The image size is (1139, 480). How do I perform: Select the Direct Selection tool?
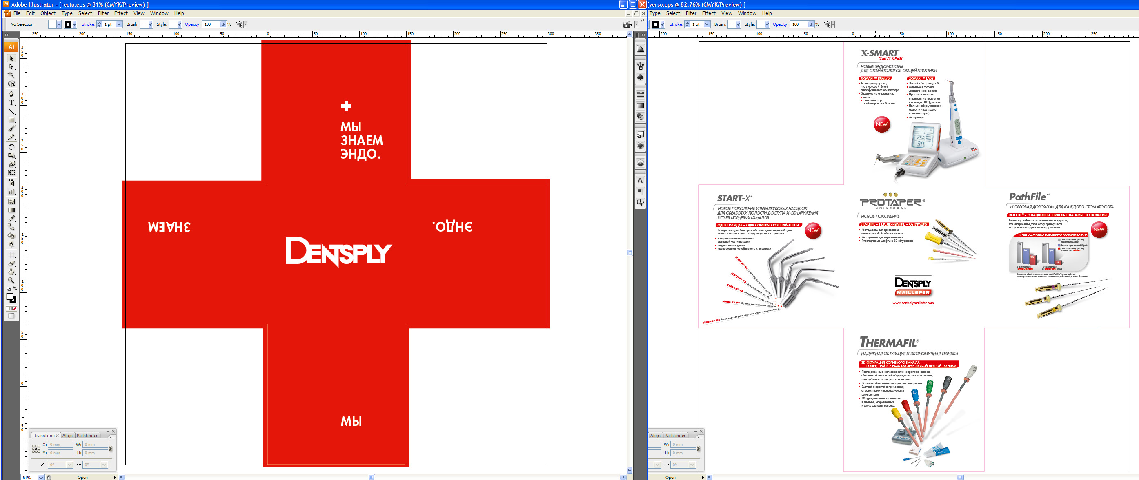coord(11,67)
